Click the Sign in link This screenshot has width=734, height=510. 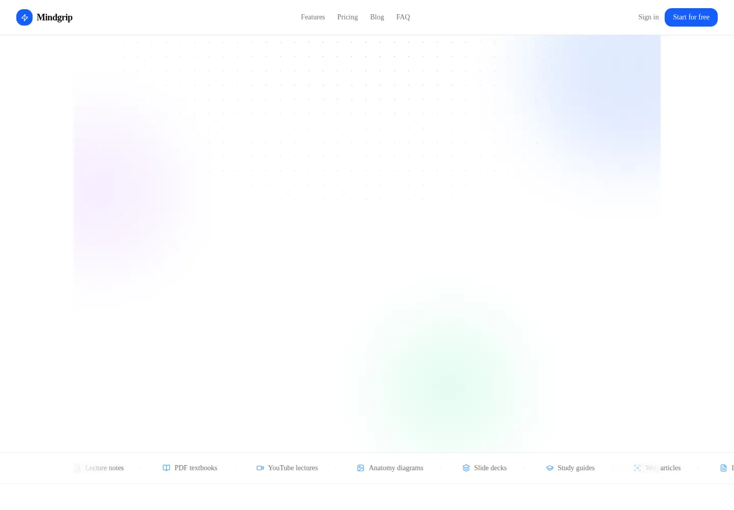pos(648,17)
